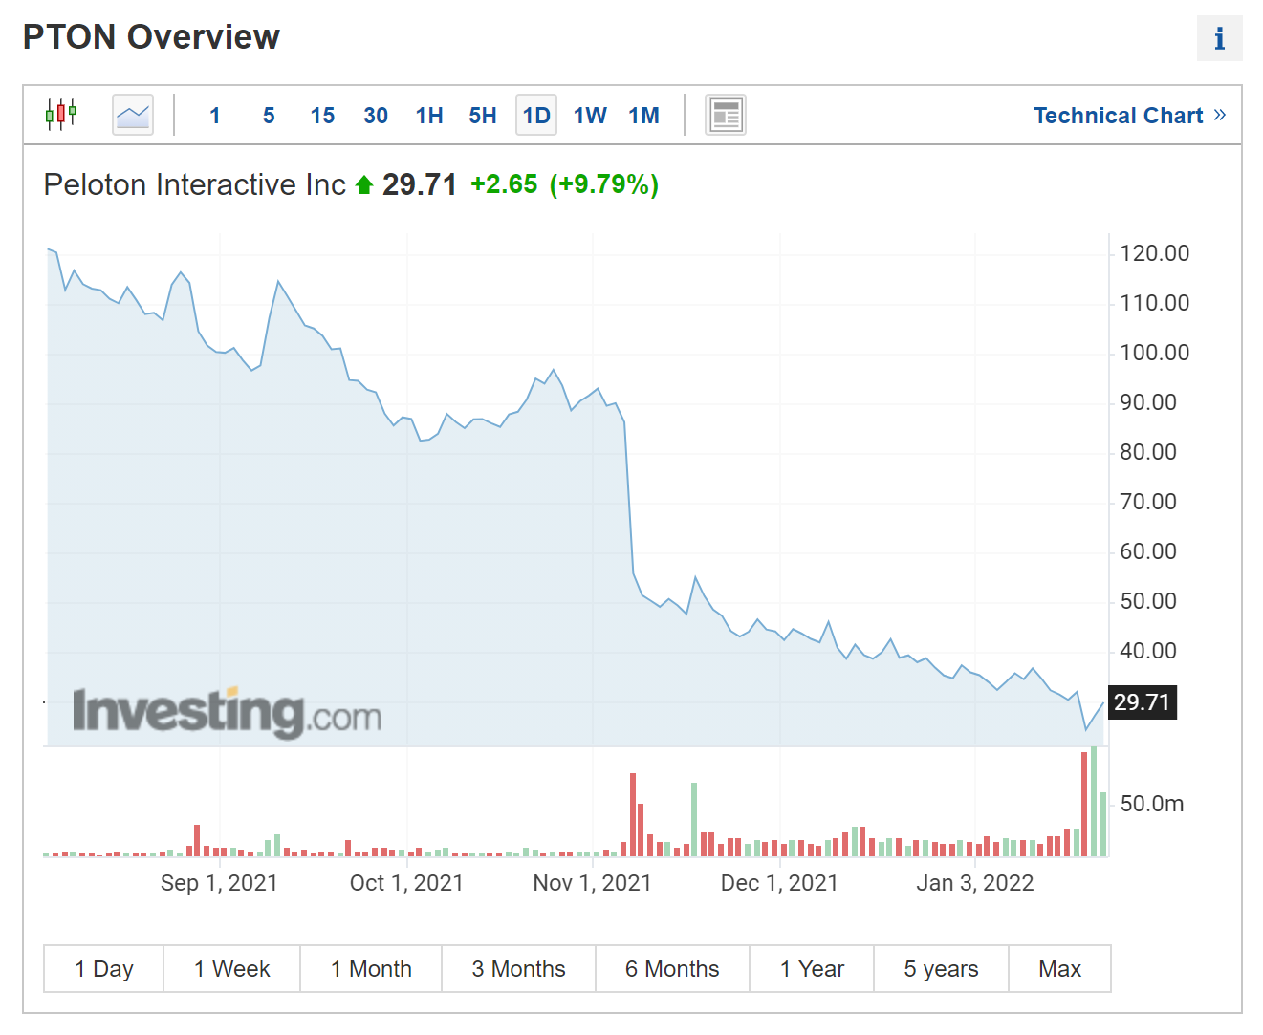Select the 5 minute interval

click(x=269, y=116)
